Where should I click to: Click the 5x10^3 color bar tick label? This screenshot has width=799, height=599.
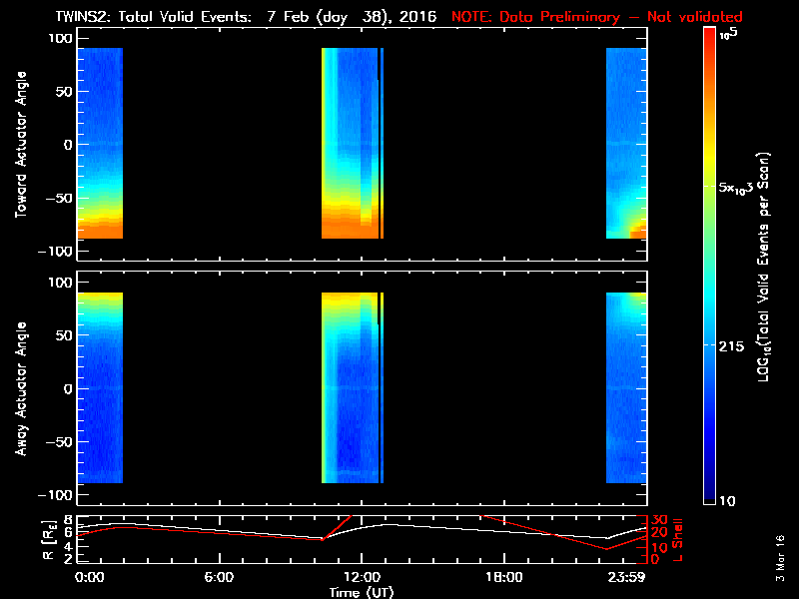click(740, 187)
